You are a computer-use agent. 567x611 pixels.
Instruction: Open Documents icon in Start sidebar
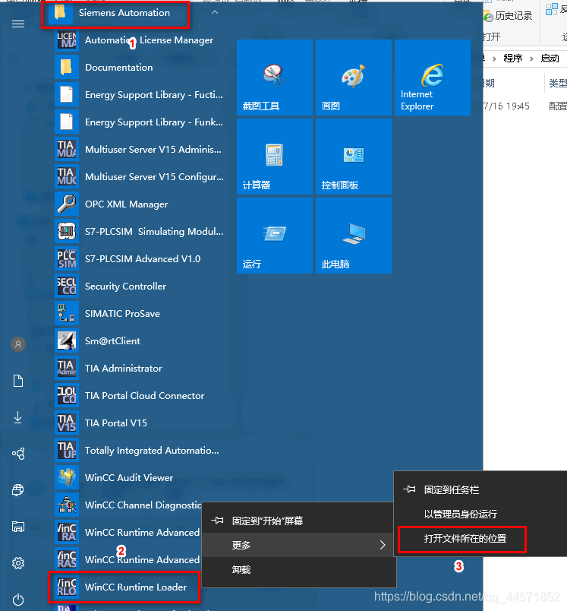pyautogui.click(x=18, y=381)
